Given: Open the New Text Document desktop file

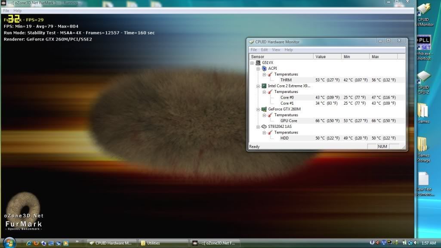Looking at the screenshot, I should [x=424, y=184].
